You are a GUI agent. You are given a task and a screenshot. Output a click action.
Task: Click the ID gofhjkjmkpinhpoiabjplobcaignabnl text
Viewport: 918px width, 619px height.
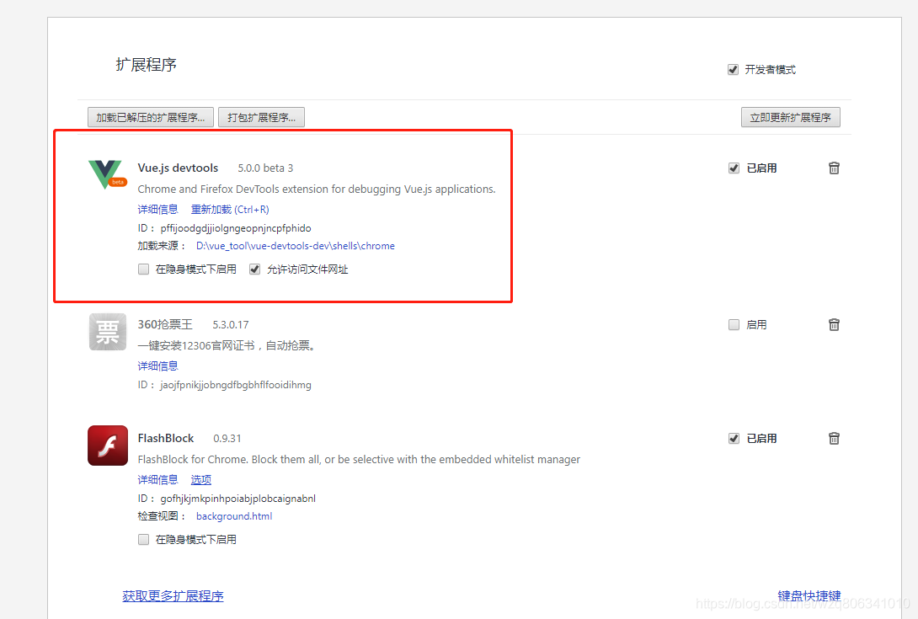(227, 499)
